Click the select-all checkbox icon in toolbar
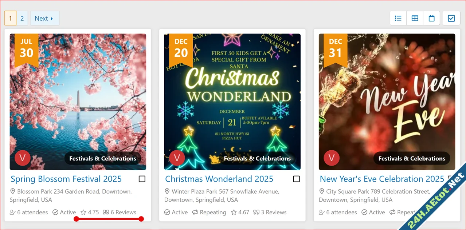The height and width of the screenshot is (230, 466). [x=451, y=18]
